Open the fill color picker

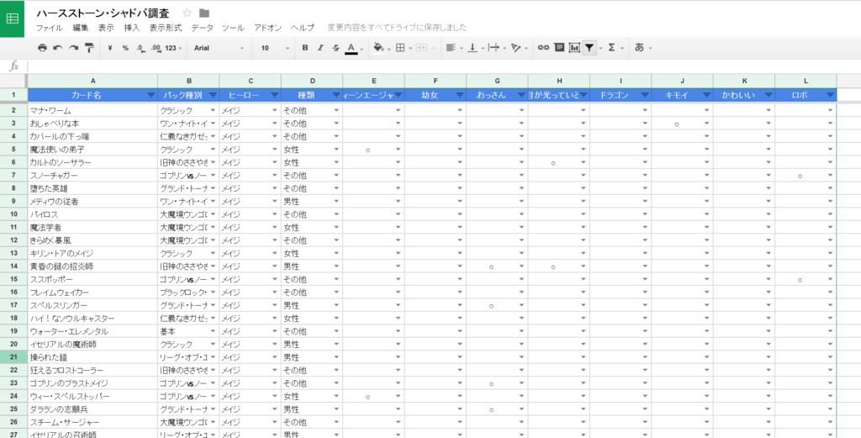(382, 48)
